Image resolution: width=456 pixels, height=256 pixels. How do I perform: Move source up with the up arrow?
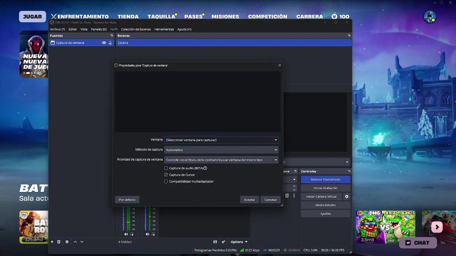(75, 242)
